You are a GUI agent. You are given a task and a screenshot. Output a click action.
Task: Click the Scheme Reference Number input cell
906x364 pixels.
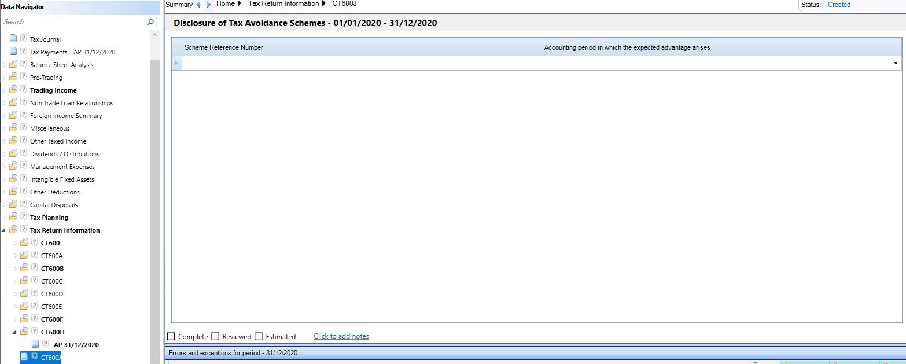coord(362,63)
